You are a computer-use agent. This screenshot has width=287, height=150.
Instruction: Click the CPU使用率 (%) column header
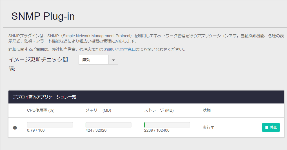click(x=41, y=110)
